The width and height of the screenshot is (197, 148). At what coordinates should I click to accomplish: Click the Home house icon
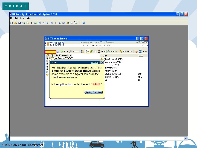pos(99,51)
